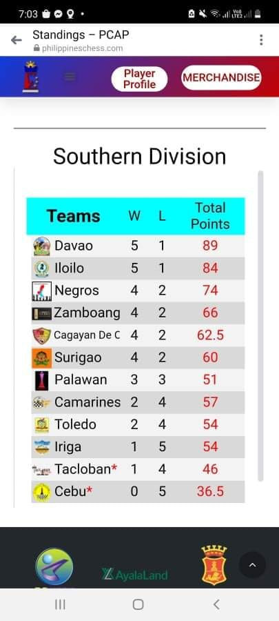Tap the philippineschess.com address bar
Image resolution: width=279 pixels, height=621 pixels.
(x=78, y=48)
